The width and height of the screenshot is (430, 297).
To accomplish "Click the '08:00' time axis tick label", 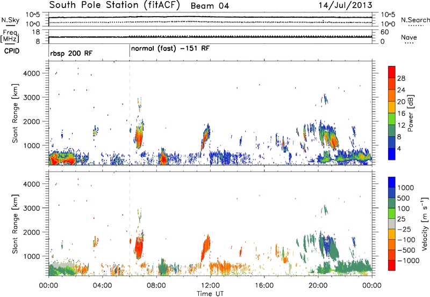I will pos(156,286).
